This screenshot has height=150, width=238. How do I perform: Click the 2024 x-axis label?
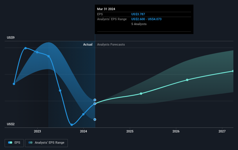[x=83, y=131]
